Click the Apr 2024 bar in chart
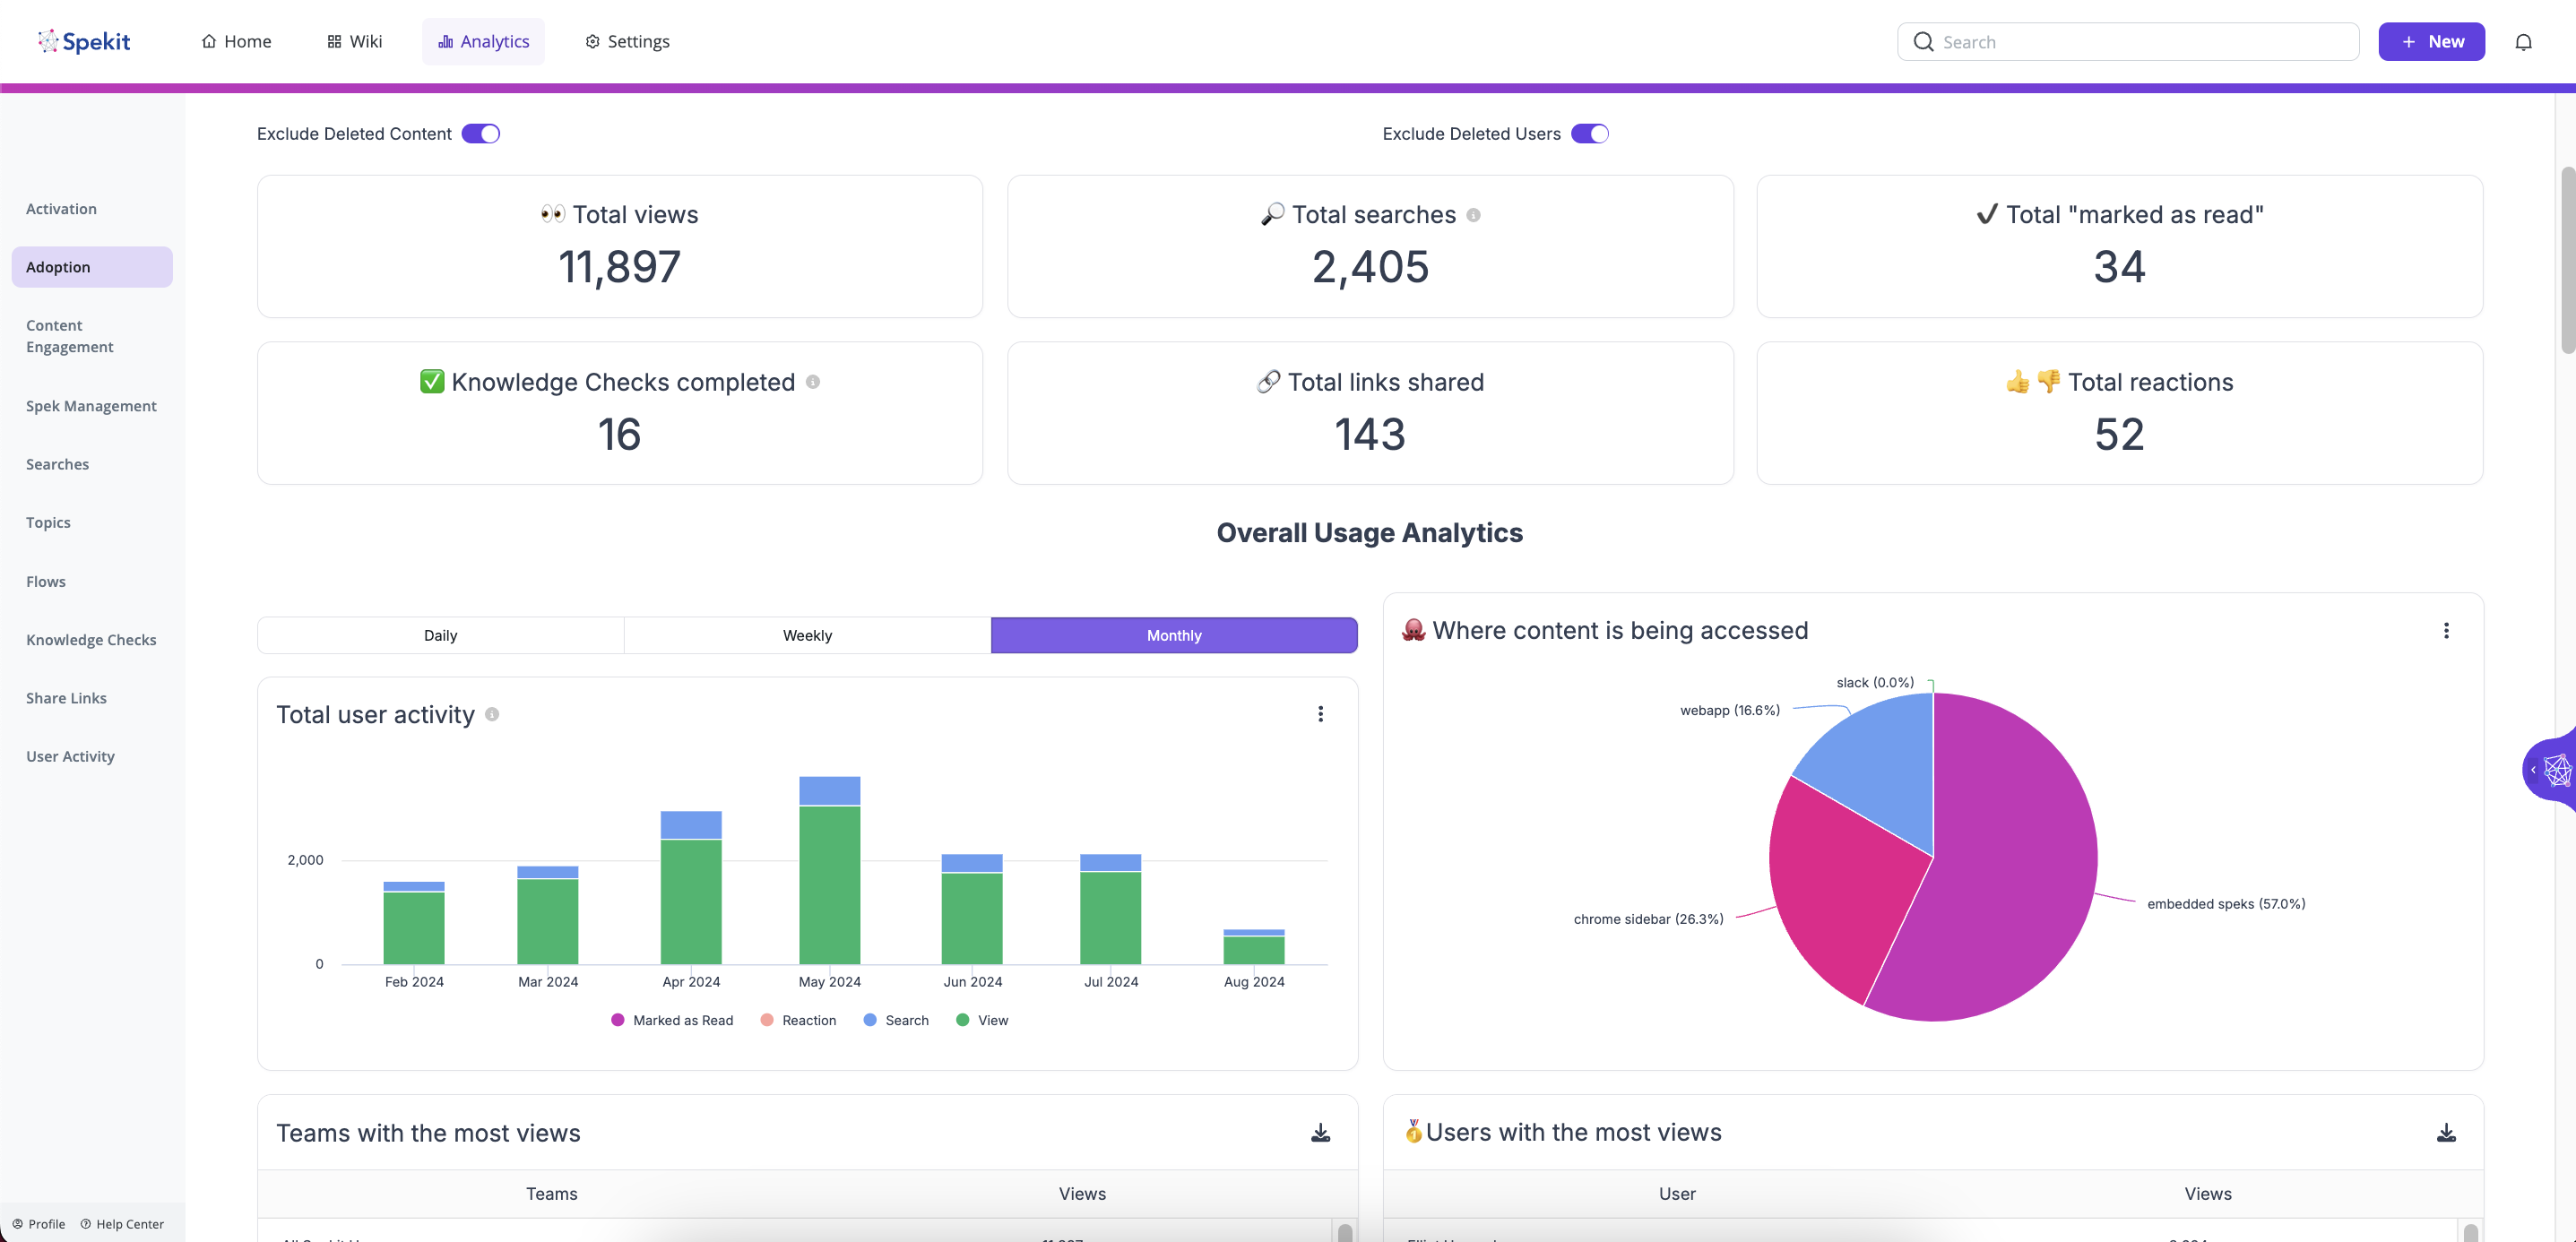 point(691,887)
